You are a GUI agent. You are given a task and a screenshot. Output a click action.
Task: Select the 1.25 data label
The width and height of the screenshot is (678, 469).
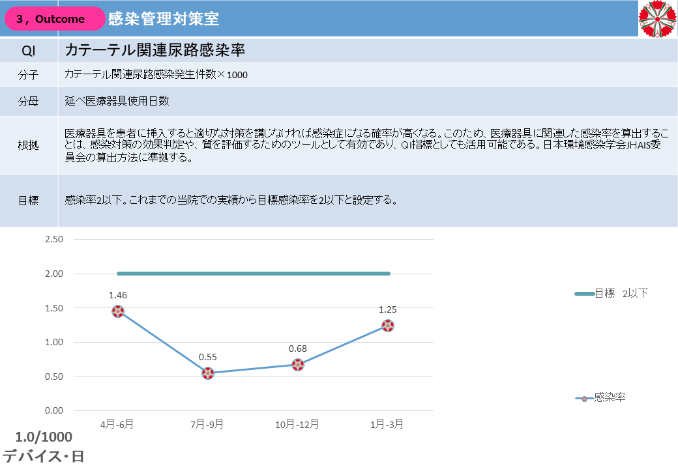tap(388, 309)
